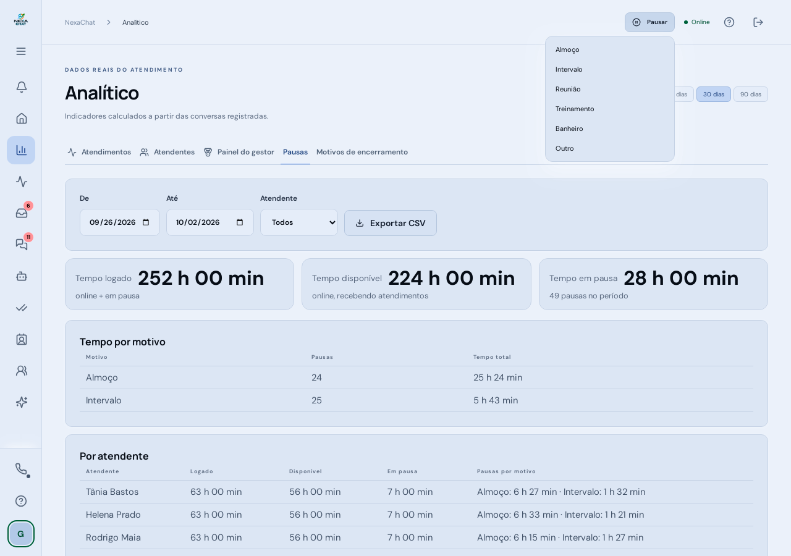791x556 pixels.
Task: Choose Banheiro pause reason
Action: (610, 128)
